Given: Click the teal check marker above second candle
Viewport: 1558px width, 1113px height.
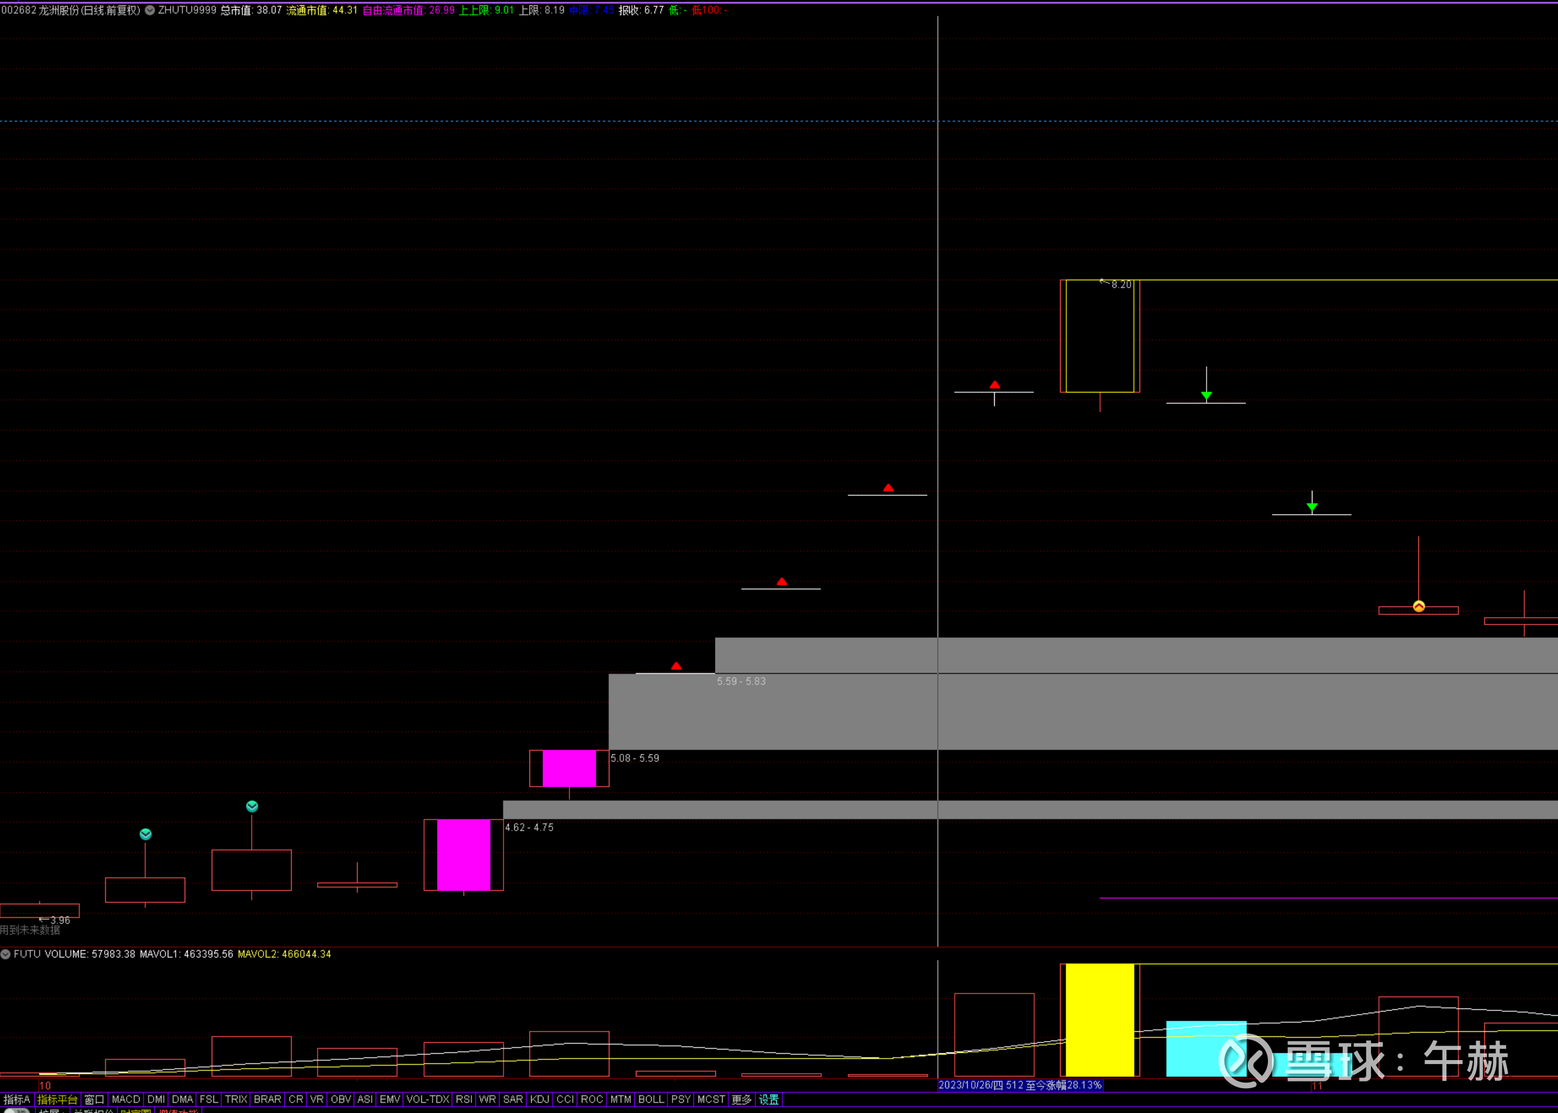Looking at the screenshot, I should [145, 834].
